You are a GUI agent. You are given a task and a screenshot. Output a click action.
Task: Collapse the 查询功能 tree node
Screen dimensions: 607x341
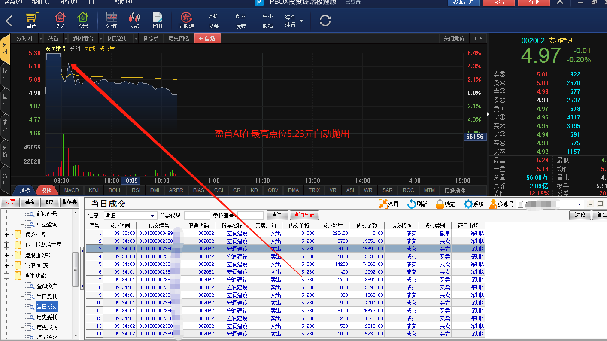coord(7,276)
